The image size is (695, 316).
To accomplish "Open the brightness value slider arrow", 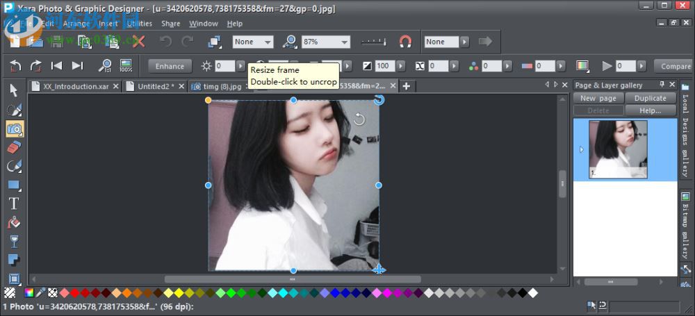I will click(240, 66).
